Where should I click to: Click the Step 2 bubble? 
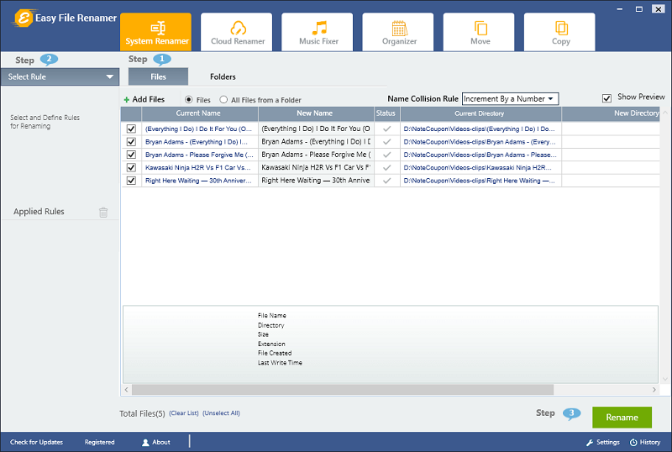tap(49, 59)
